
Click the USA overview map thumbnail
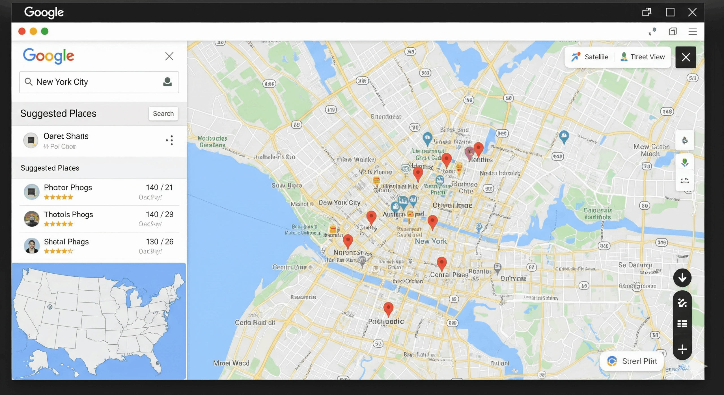click(x=99, y=321)
